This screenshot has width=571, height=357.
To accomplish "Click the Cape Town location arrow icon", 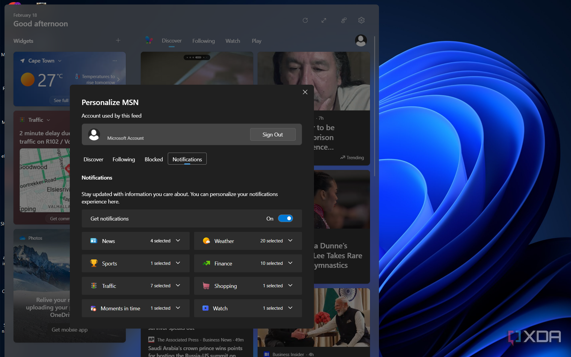I will pos(22,61).
